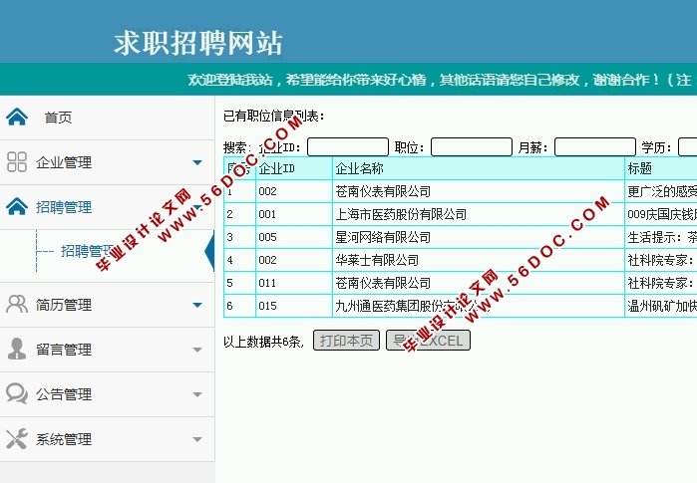Click 苍南仪表有限公司 in row 1
The image size is (697, 483).
pos(479,192)
